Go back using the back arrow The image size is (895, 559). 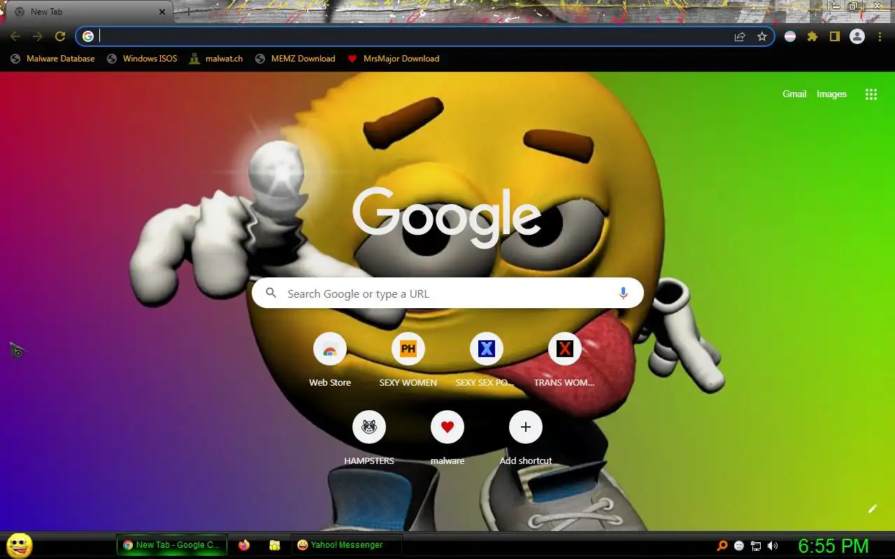click(15, 36)
